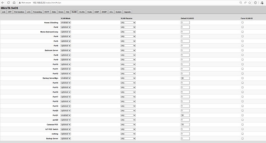This screenshot has height=143, width=266.
Task: Reload the page with the refresh icon
Action: pyautogui.click(x=8, y=3)
